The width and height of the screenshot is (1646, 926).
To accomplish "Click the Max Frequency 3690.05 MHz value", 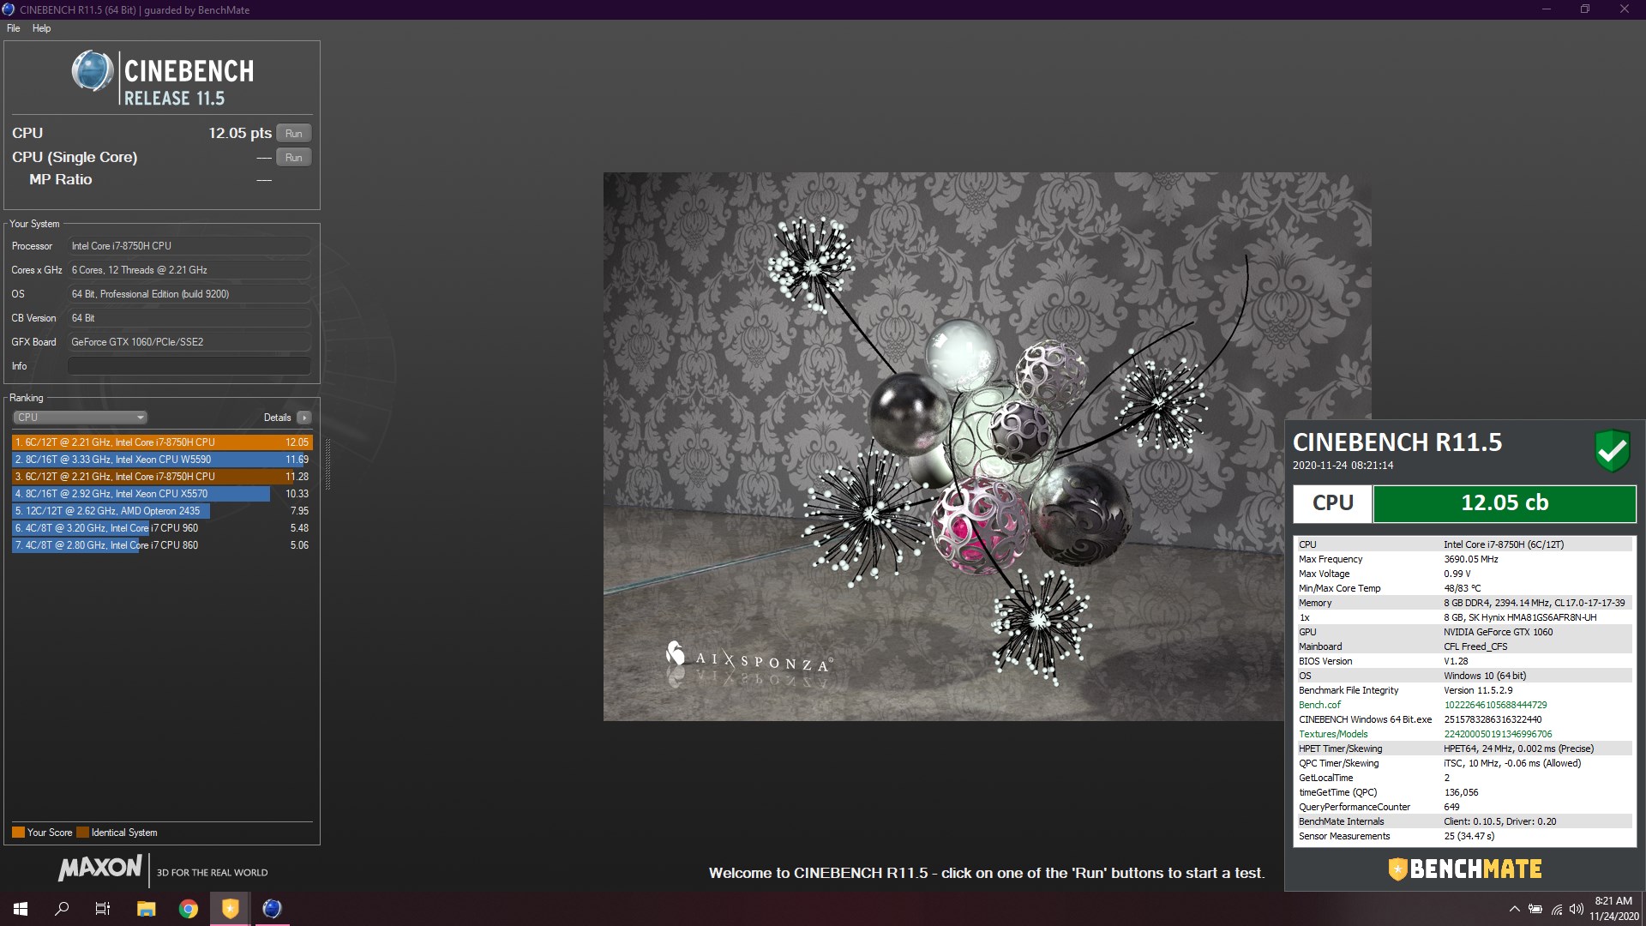I will tap(1471, 559).
